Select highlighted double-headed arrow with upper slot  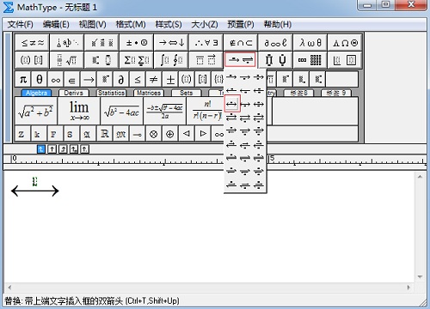tap(232, 104)
